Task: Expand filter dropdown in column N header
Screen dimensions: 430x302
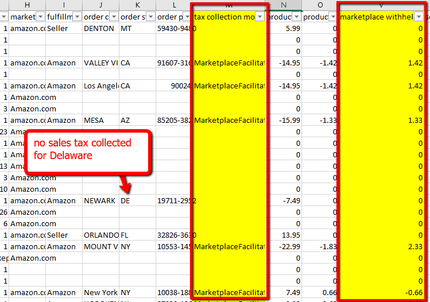Action: [x=297, y=17]
